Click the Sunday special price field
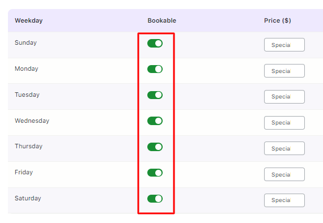323x223 pixels. click(284, 45)
